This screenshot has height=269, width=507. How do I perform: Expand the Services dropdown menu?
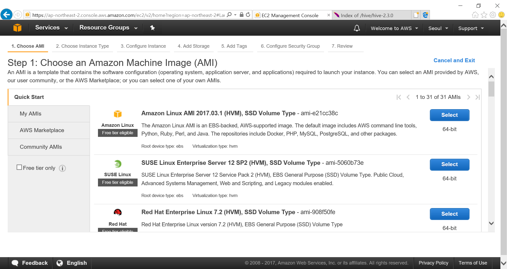pos(51,28)
